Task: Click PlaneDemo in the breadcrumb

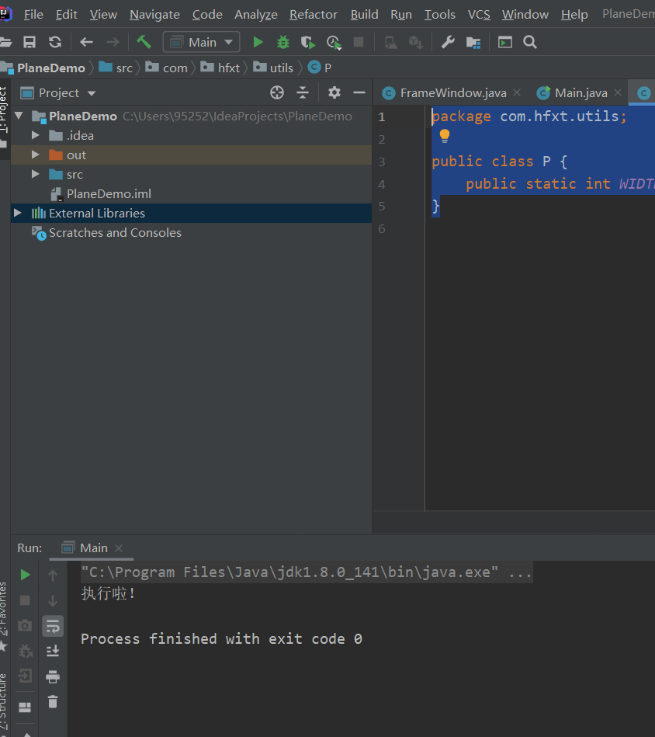Action: point(50,68)
